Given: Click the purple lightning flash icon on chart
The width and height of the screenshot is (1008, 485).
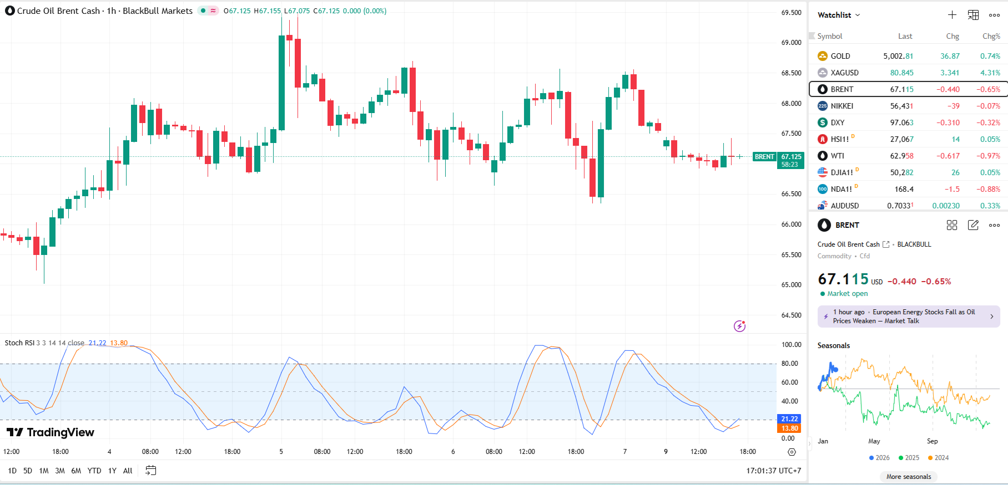Looking at the screenshot, I should (739, 326).
